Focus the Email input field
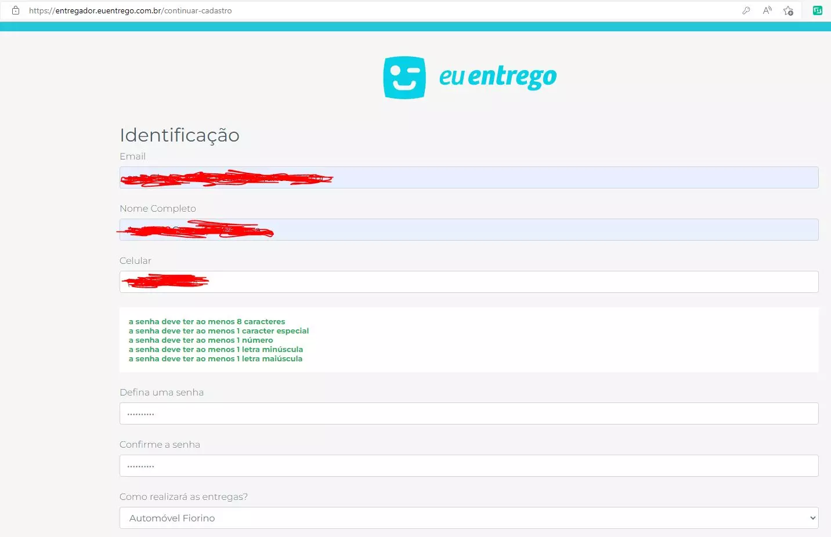 pyautogui.click(x=469, y=177)
